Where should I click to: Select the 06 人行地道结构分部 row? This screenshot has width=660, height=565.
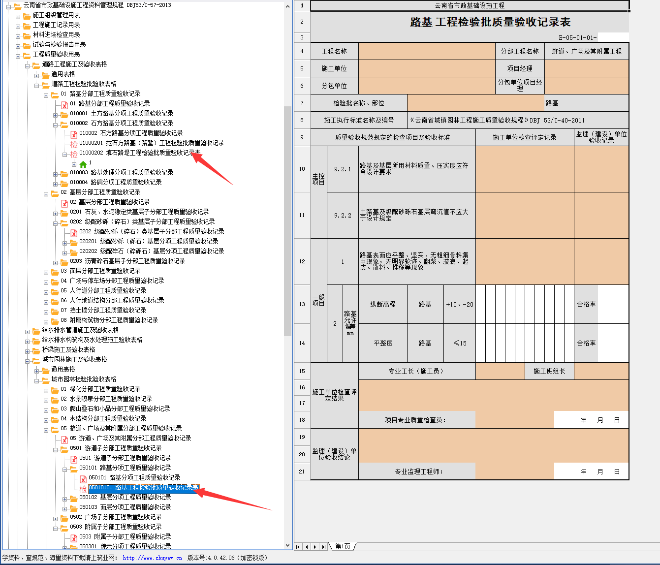click(x=112, y=300)
